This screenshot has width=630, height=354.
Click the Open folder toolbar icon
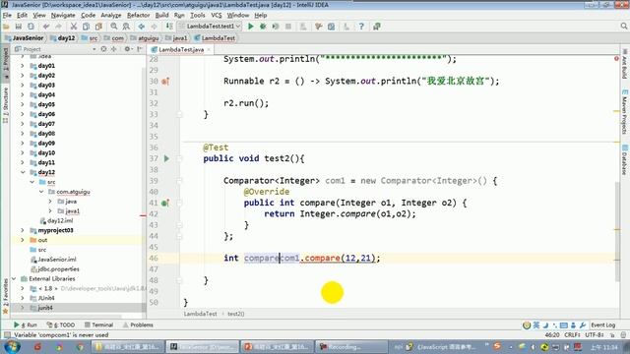(x=6, y=27)
